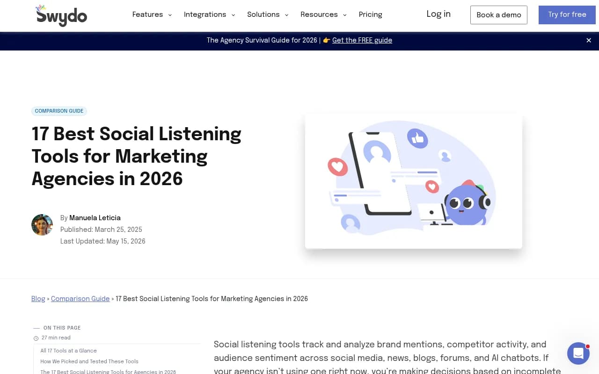The image size is (599, 374).
Task: Open the Swydo logo homepage
Action: [61, 15]
